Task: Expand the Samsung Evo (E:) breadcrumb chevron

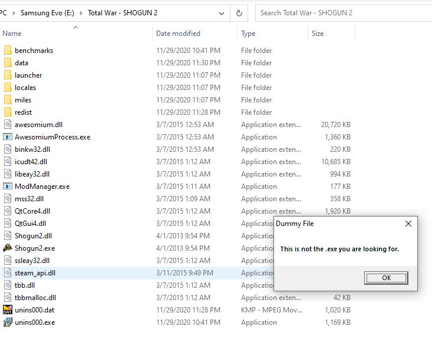Action: click(81, 12)
